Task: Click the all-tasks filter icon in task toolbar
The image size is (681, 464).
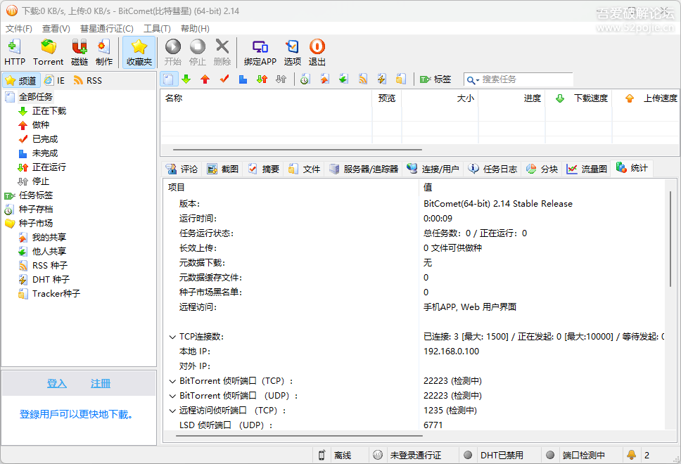Action: pos(169,79)
